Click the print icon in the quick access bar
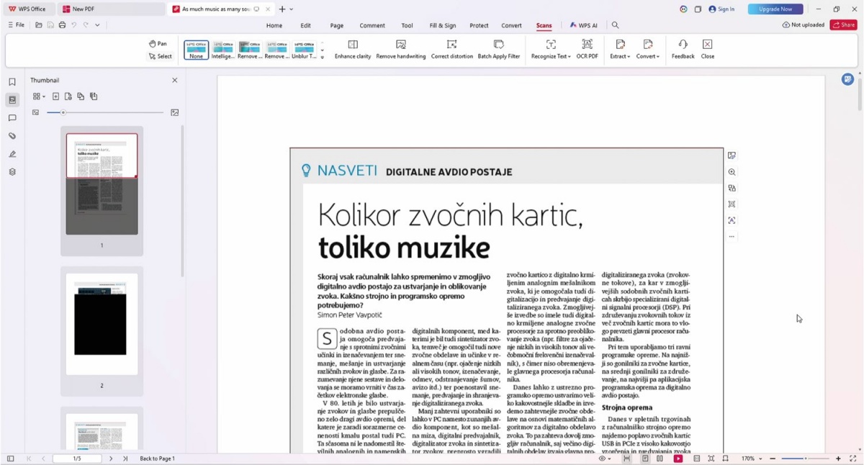 click(62, 25)
